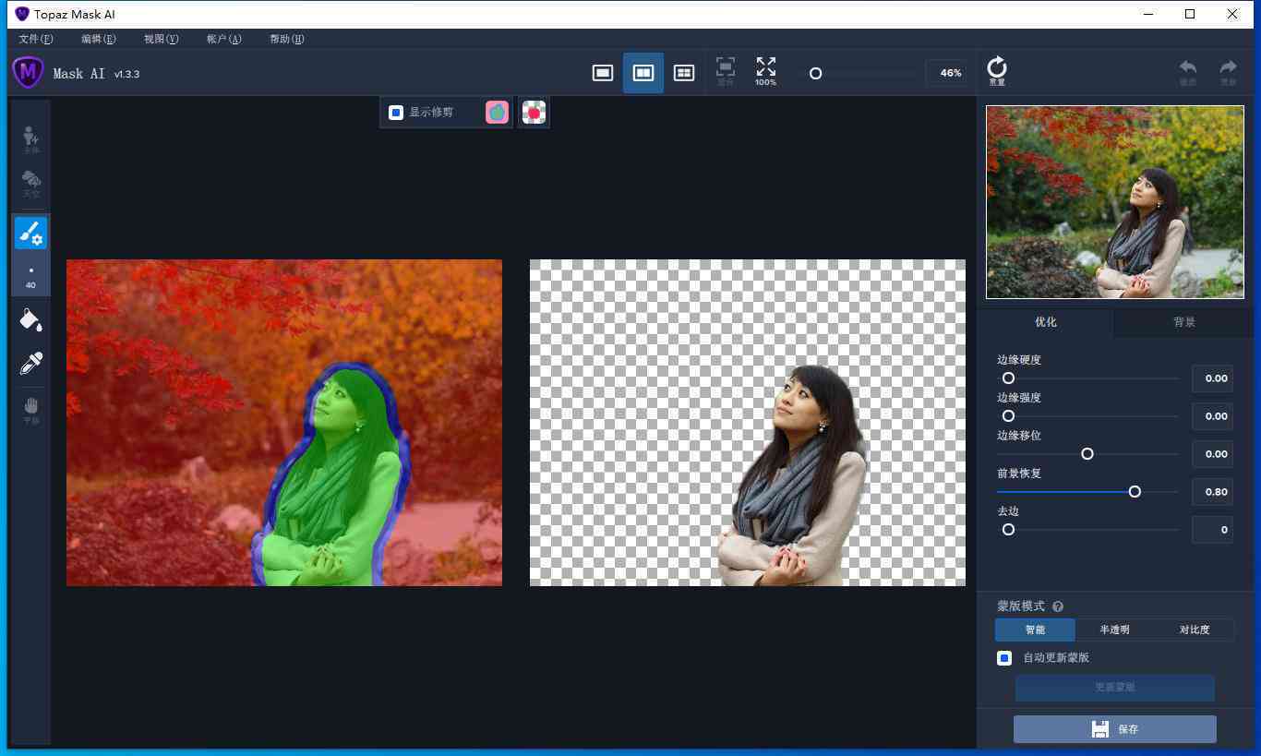The image size is (1261, 756).
Task: Open help icon next to 蒙版模式
Action: 1058,606
